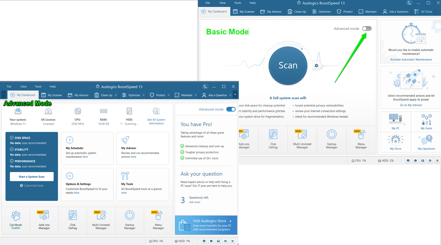Follow the Go to My Advisor link
Image resolution: width=441 pixels, height=245 pixels.
[411, 105]
